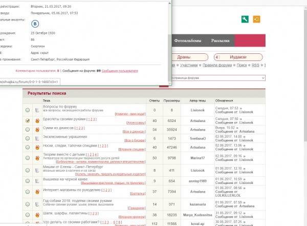The height and width of the screenshot is (226, 307).
Task: Click the profile popup scrollbar's down arrow
Action: pyautogui.click(x=169, y=83)
